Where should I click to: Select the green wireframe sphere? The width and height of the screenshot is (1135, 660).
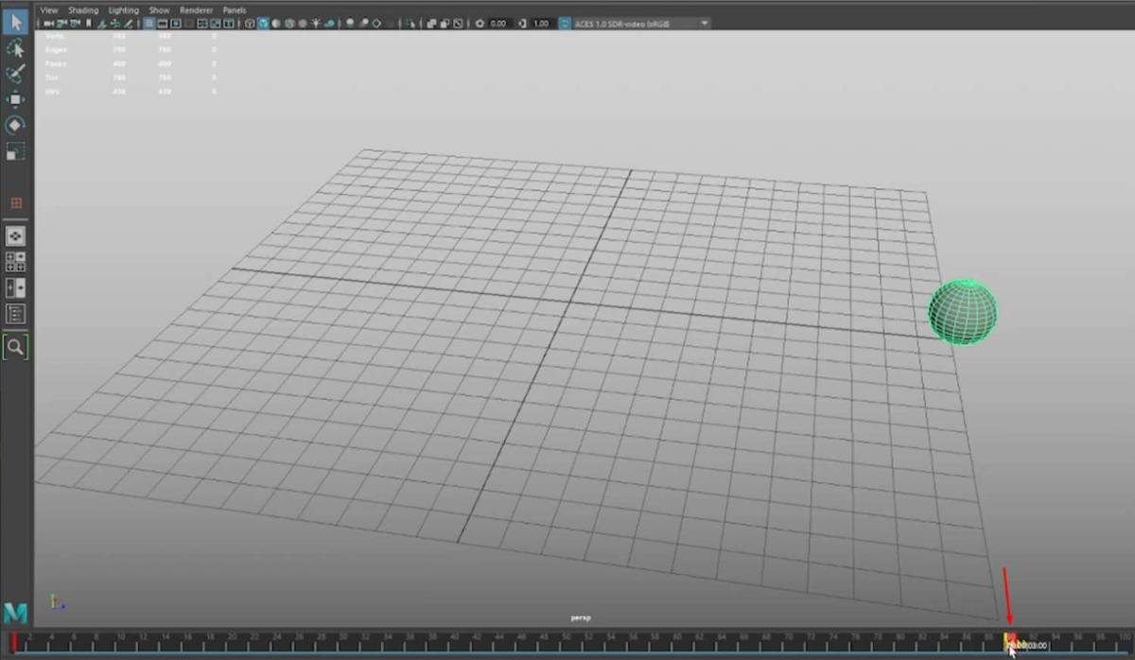pos(962,311)
